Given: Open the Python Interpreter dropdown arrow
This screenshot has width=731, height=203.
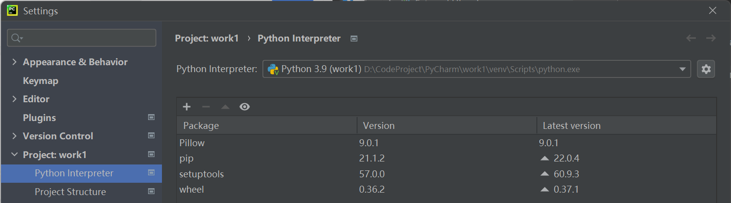Looking at the screenshot, I should (x=682, y=69).
